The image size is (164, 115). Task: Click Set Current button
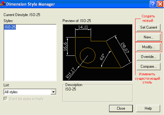pos(148,27)
